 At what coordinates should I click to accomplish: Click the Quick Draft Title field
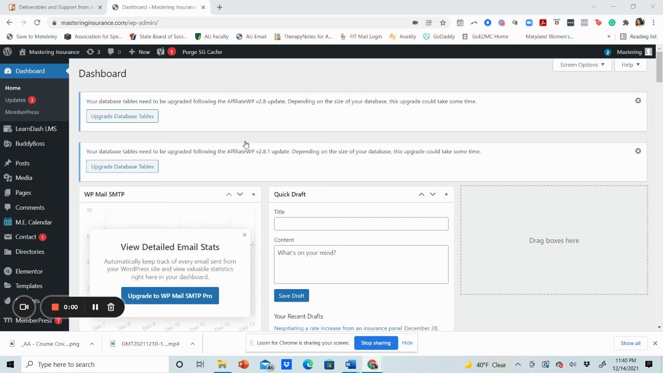click(361, 224)
